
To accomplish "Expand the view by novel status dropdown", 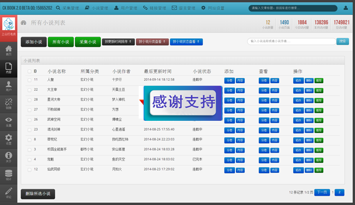I will click(x=186, y=42).
